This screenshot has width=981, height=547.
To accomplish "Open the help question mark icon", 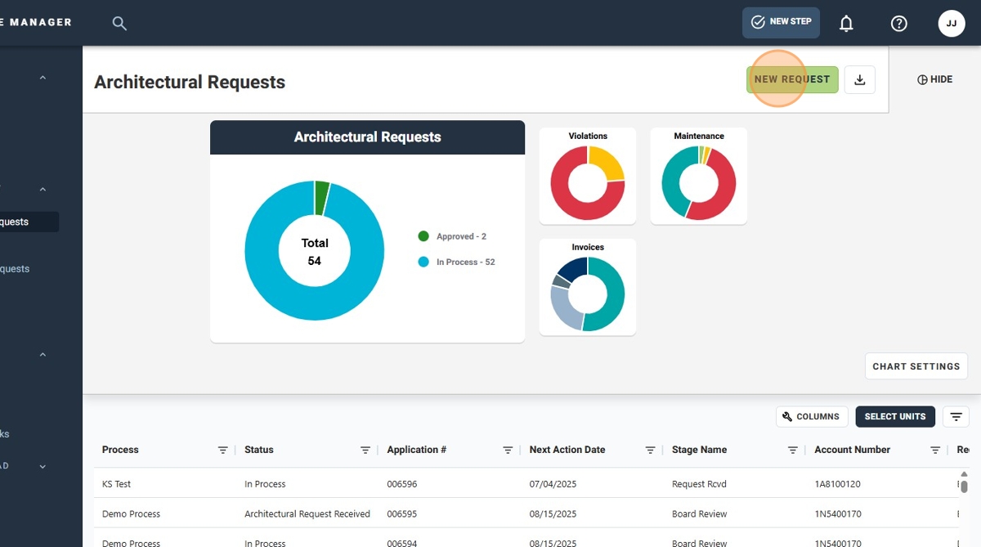I will click(x=898, y=24).
